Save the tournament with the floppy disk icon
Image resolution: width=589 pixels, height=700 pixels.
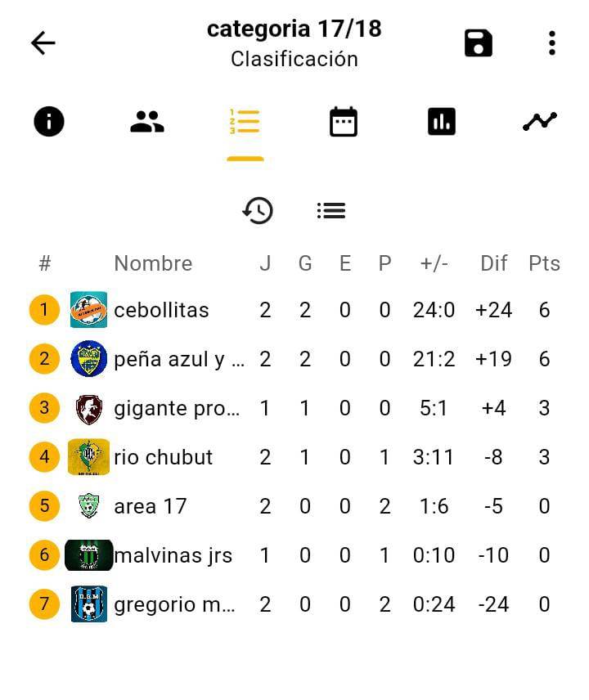coord(479,43)
